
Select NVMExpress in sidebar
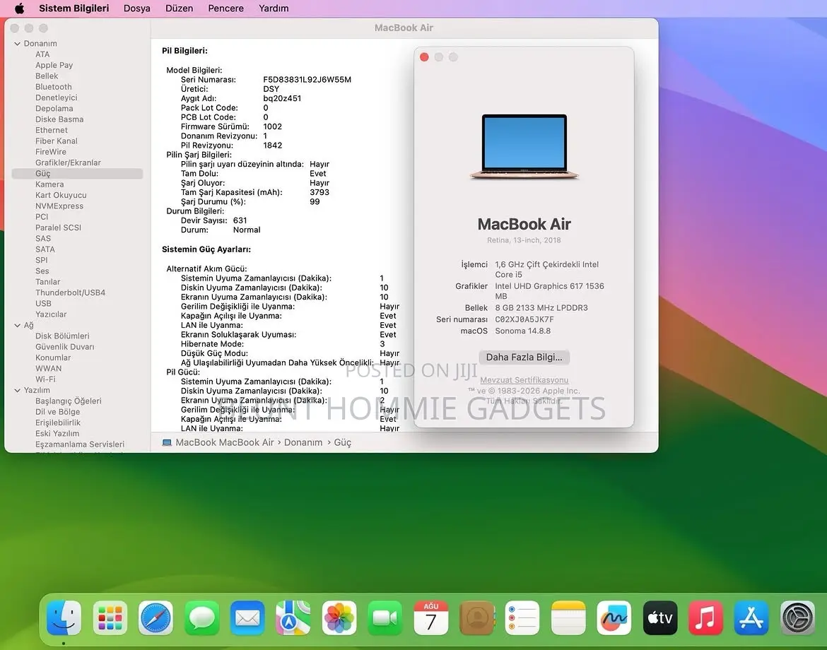pyautogui.click(x=59, y=206)
